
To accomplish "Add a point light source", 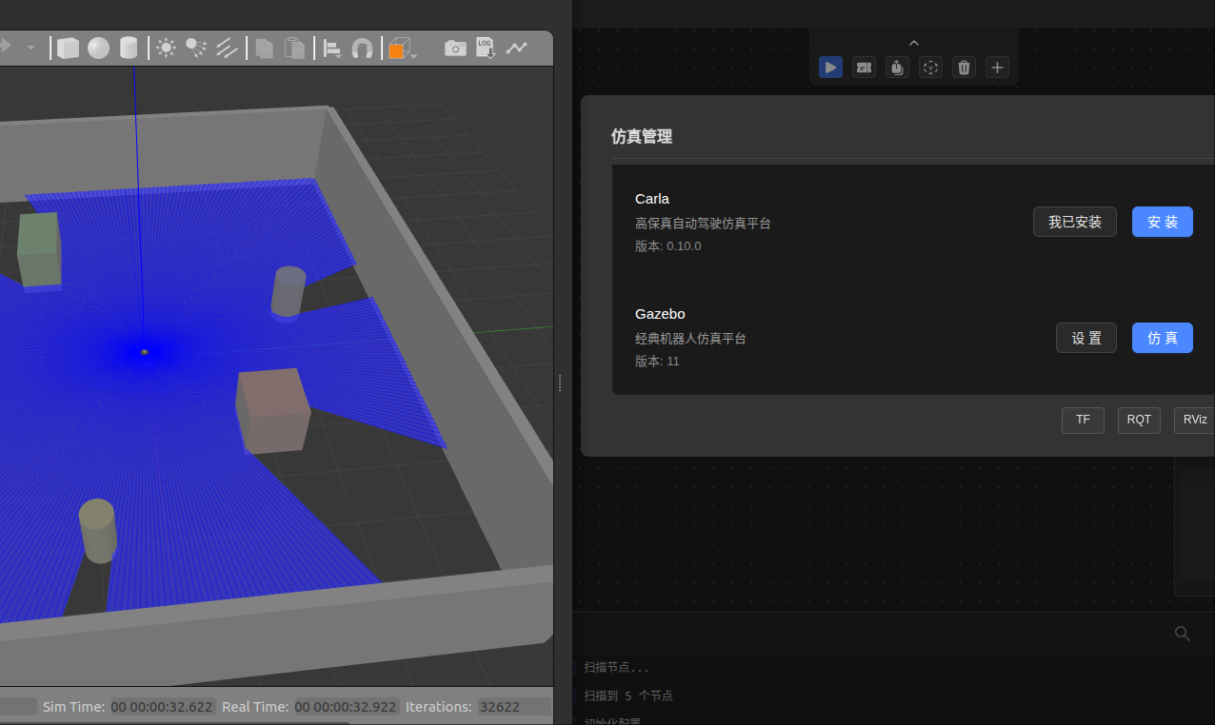I will [x=166, y=48].
